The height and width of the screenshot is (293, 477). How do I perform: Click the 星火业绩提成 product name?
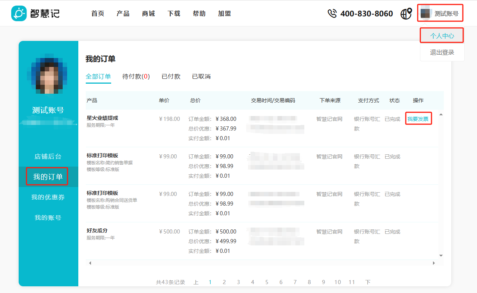102,118
